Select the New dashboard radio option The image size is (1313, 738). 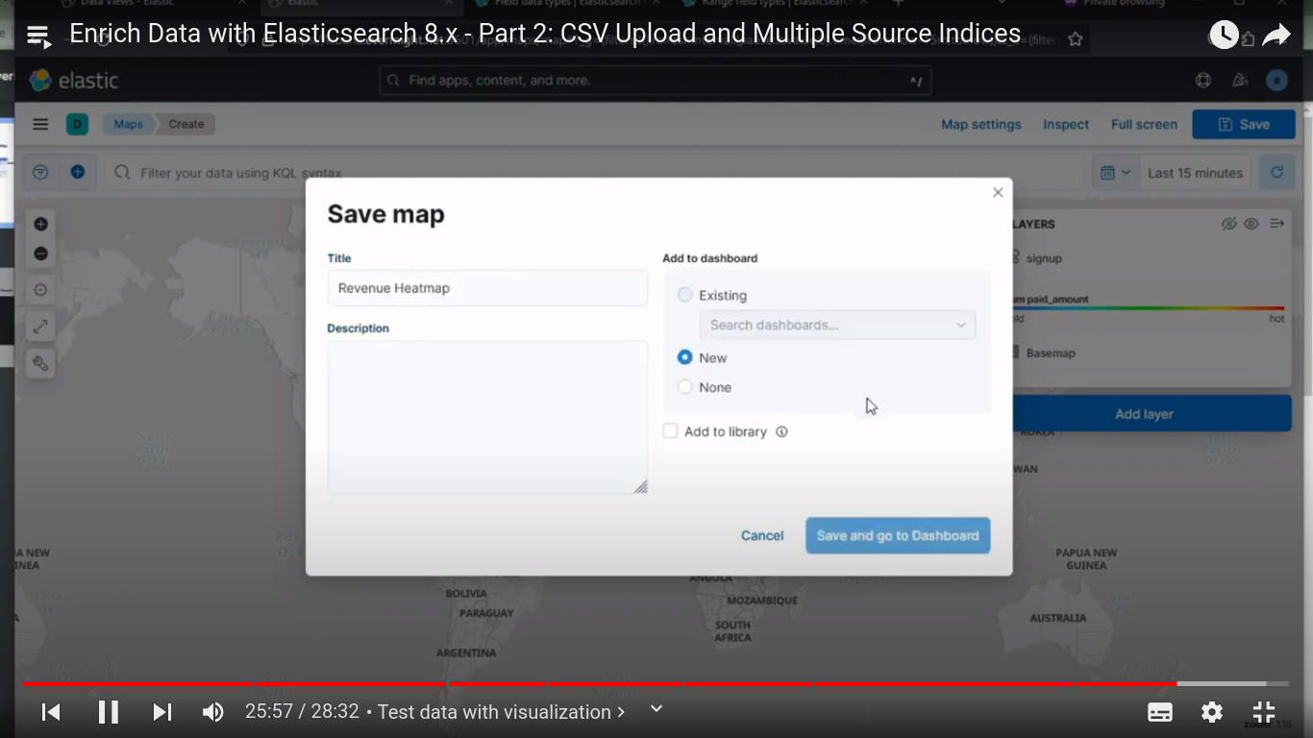click(x=684, y=357)
